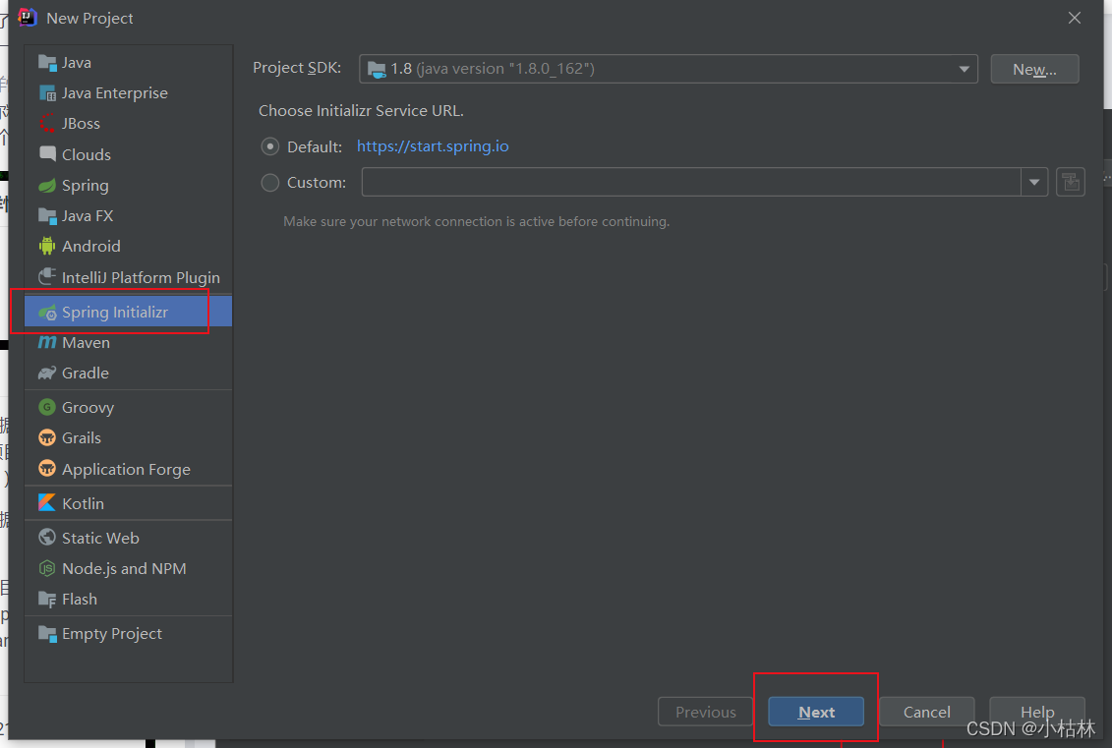
Task: Click the Help button
Action: [x=1037, y=712]
